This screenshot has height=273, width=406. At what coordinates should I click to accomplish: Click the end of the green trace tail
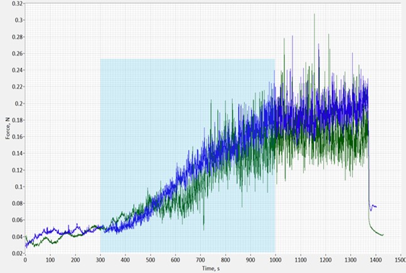coord(382,235)
